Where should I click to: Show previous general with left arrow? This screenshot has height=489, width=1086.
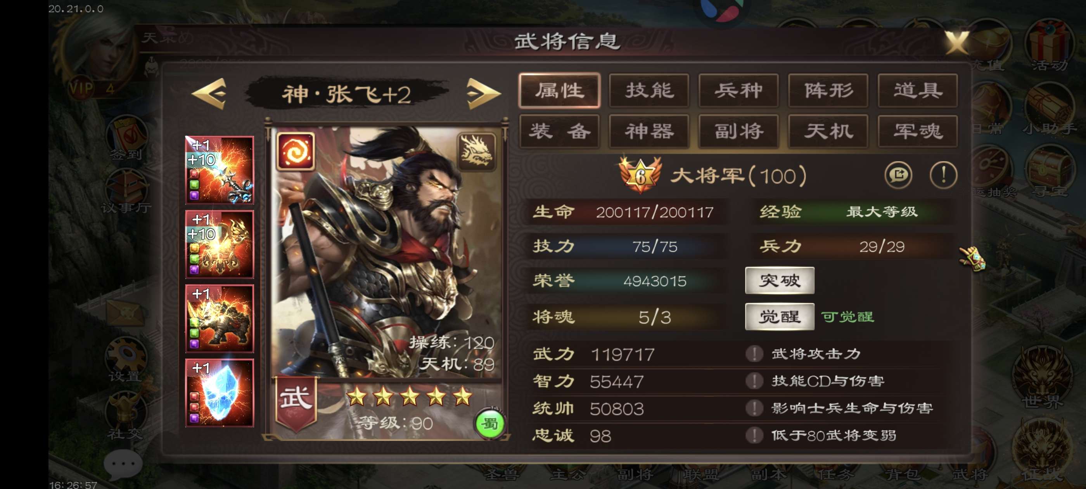point(209,94)
